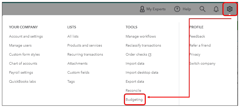241x109 pixels.
Task: Open QuickBooks labs
Action: 22,81
